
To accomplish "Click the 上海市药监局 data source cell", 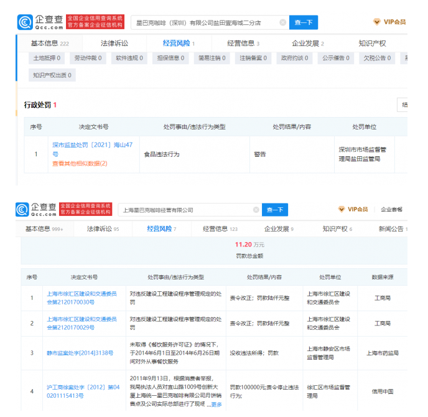I will [383, 353].
